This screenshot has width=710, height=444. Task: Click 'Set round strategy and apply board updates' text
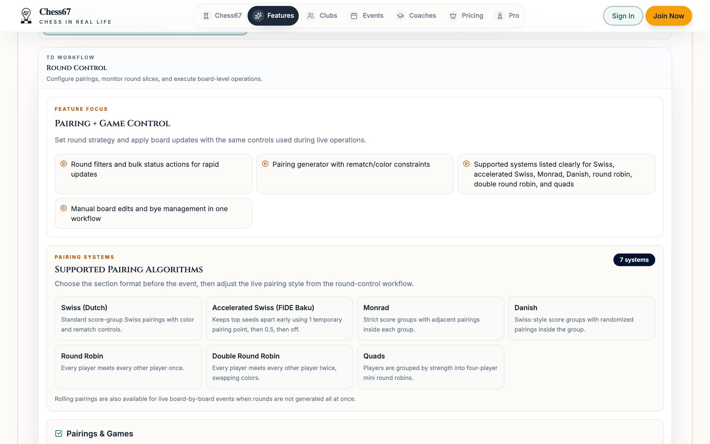pos(210,140)
